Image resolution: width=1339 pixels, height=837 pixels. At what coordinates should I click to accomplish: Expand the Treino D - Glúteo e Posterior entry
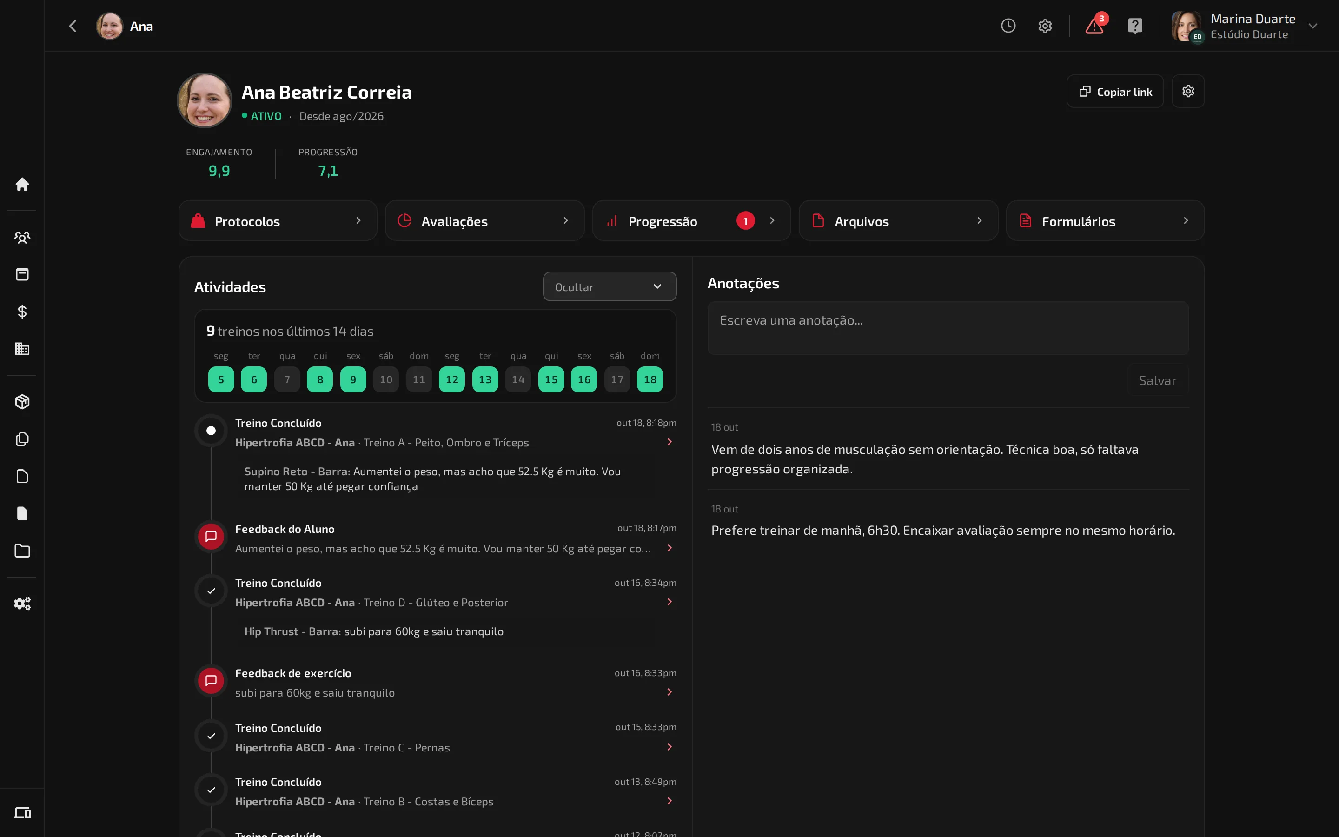pos(669,602)
